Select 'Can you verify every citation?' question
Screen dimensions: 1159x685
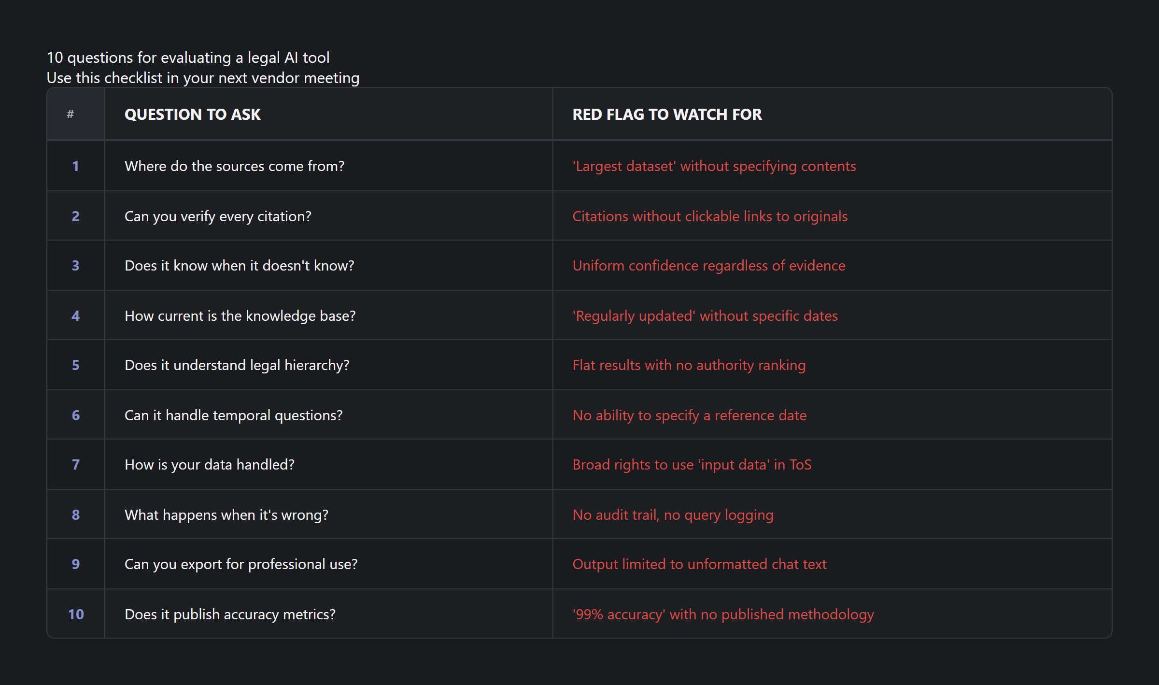click(x=218, y=216)
